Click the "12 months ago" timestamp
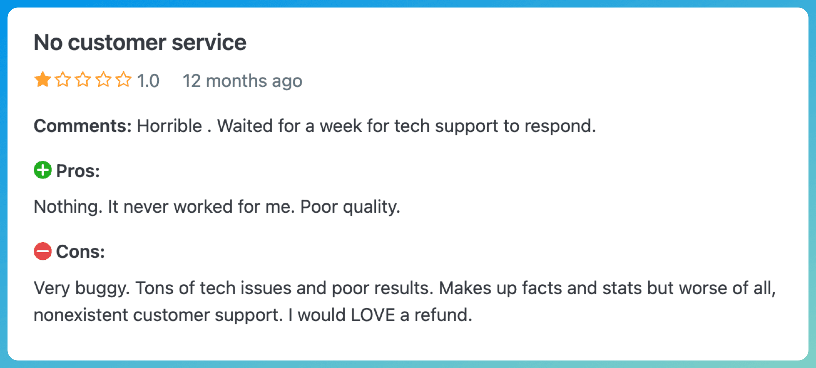 tap(242, 81)
